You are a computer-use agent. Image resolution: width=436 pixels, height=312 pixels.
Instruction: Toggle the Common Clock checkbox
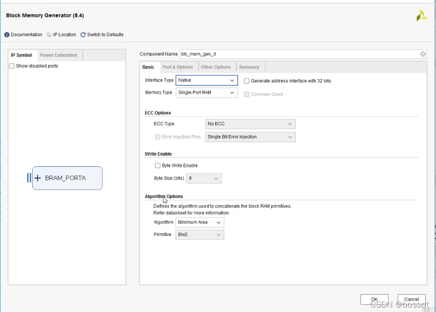click(x=246, y=94)
